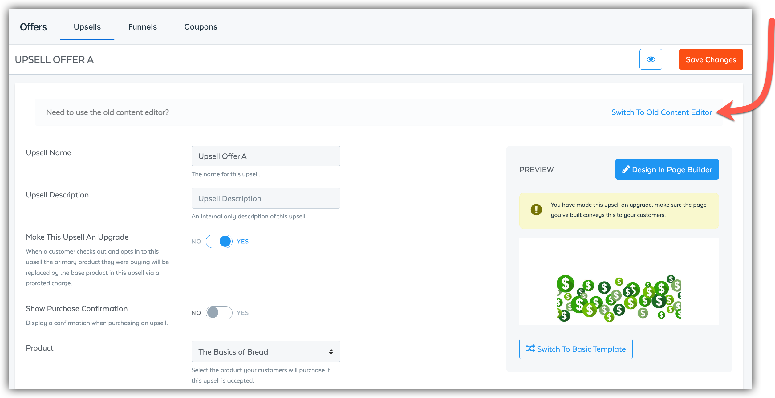Screen dimensions: 775x398
Task: Click Switch To Old Content Editor link
Action: 661,112
